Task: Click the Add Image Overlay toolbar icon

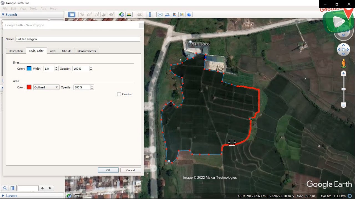Action: click(x=104, y=15)
